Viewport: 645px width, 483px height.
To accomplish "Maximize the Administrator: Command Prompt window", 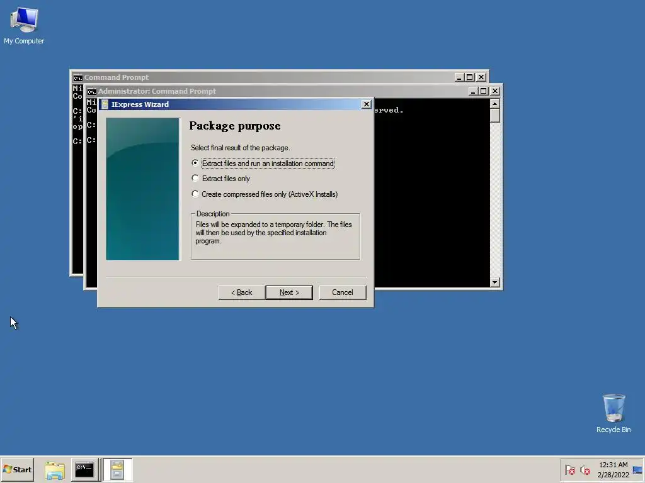I will (x=483, y=91).
